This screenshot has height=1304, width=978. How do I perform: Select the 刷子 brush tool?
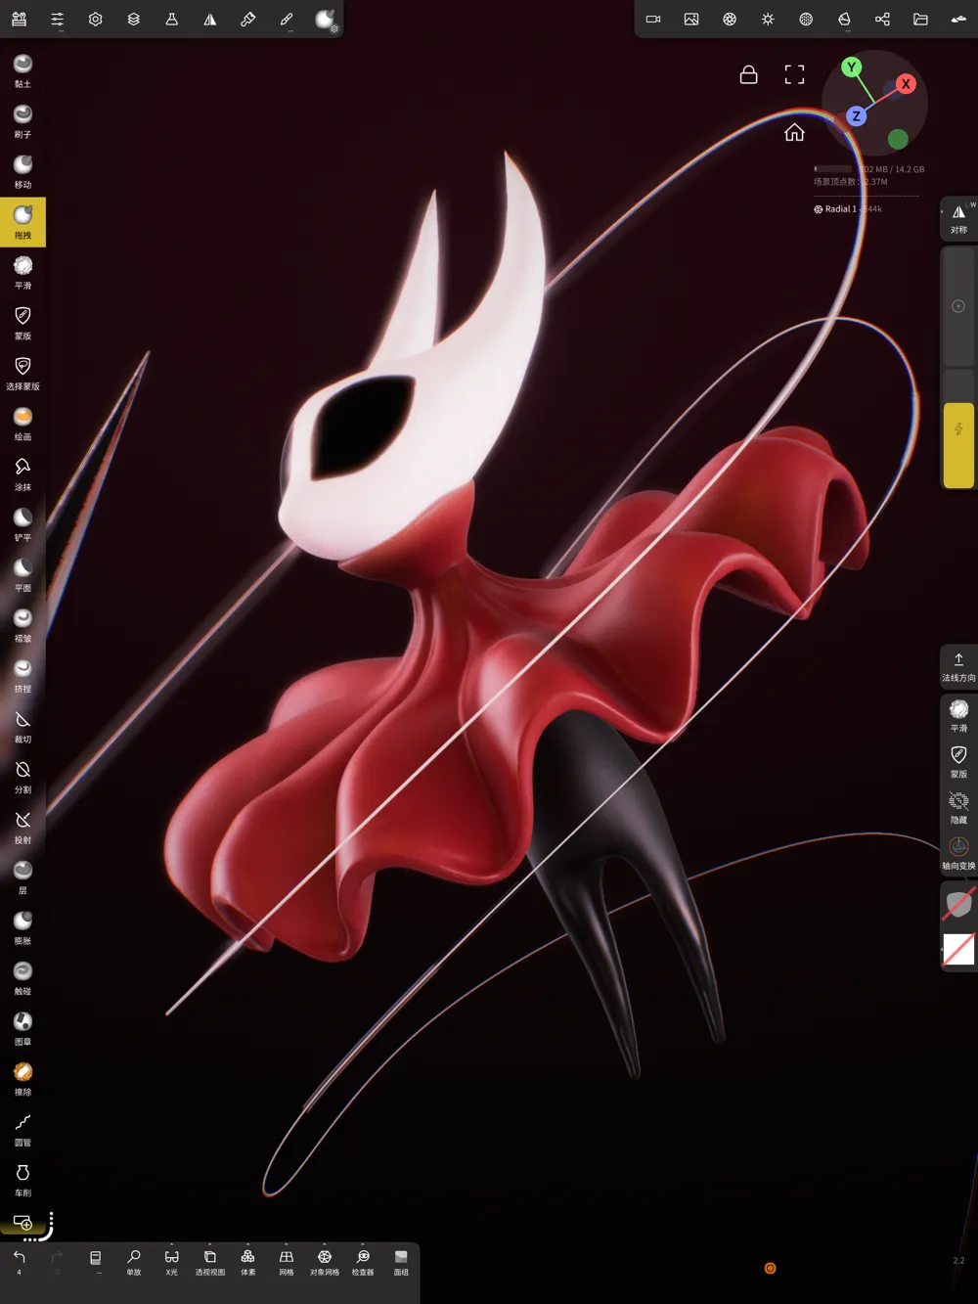22,121
